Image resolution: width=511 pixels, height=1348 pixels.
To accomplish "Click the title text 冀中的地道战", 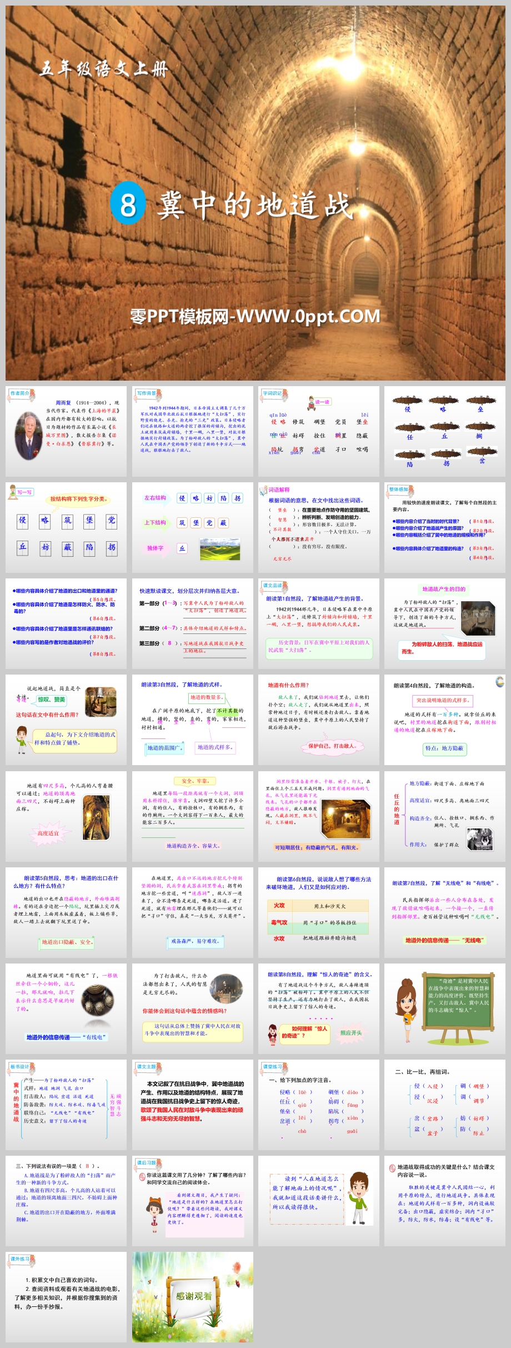I will (255, 205).
